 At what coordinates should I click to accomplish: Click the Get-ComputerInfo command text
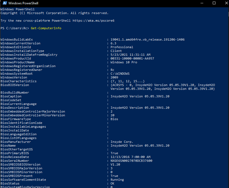pos(46,28)
